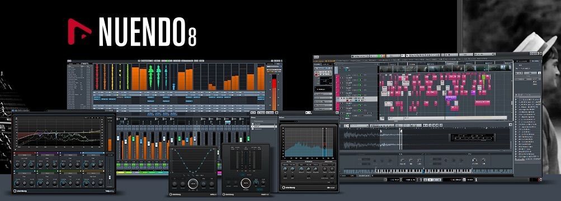
Task: Click the output fader handle in Frequency plugin
Action: [x=110, y=178]
